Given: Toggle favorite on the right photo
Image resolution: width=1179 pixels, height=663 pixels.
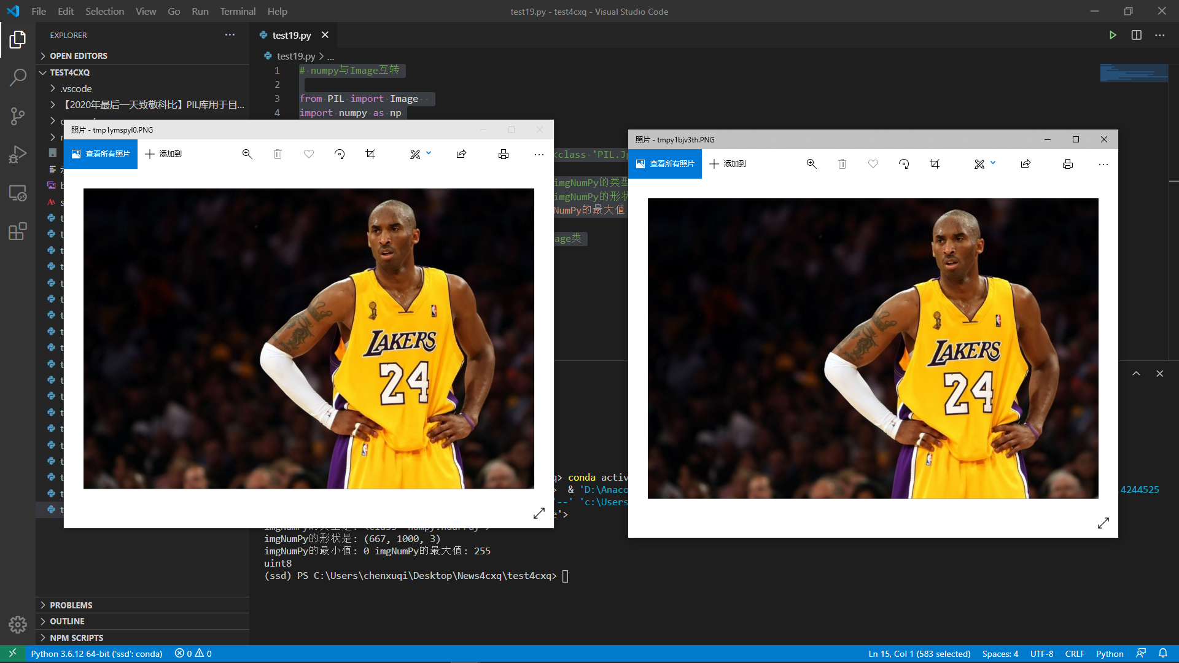Looking at the screenshot, I should point(873,164).
